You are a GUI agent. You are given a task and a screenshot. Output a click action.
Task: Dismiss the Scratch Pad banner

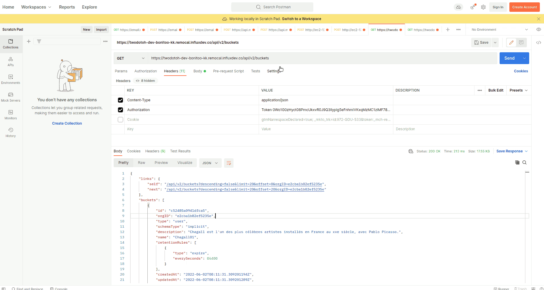click(x=539, y=19)
